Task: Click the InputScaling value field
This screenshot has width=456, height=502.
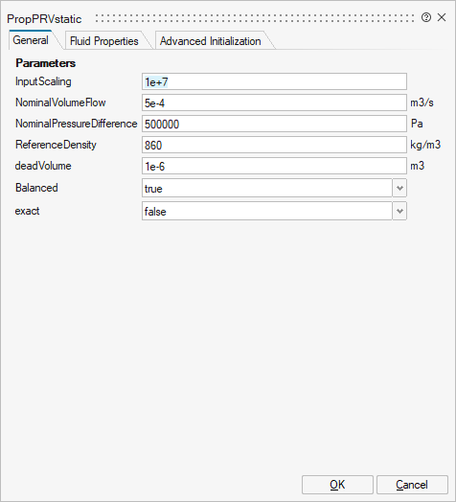Action: (x=274, y=81)
